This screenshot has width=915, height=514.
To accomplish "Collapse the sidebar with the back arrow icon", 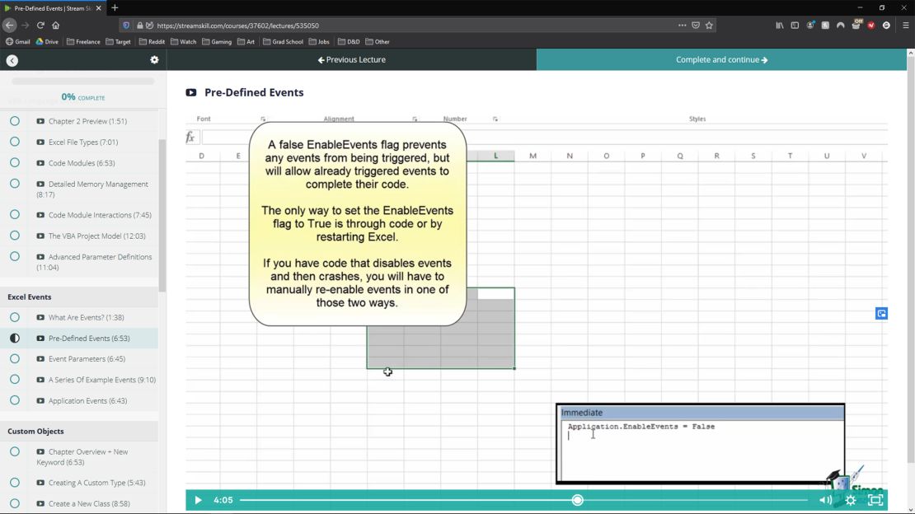I will pos(12,59).
